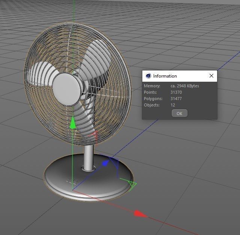Click the 'Points:' label

click(150, 92)
